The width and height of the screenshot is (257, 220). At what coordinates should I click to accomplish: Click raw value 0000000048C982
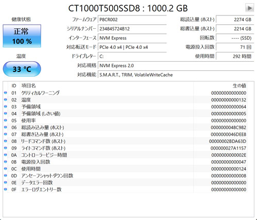[x=228, y=127]
